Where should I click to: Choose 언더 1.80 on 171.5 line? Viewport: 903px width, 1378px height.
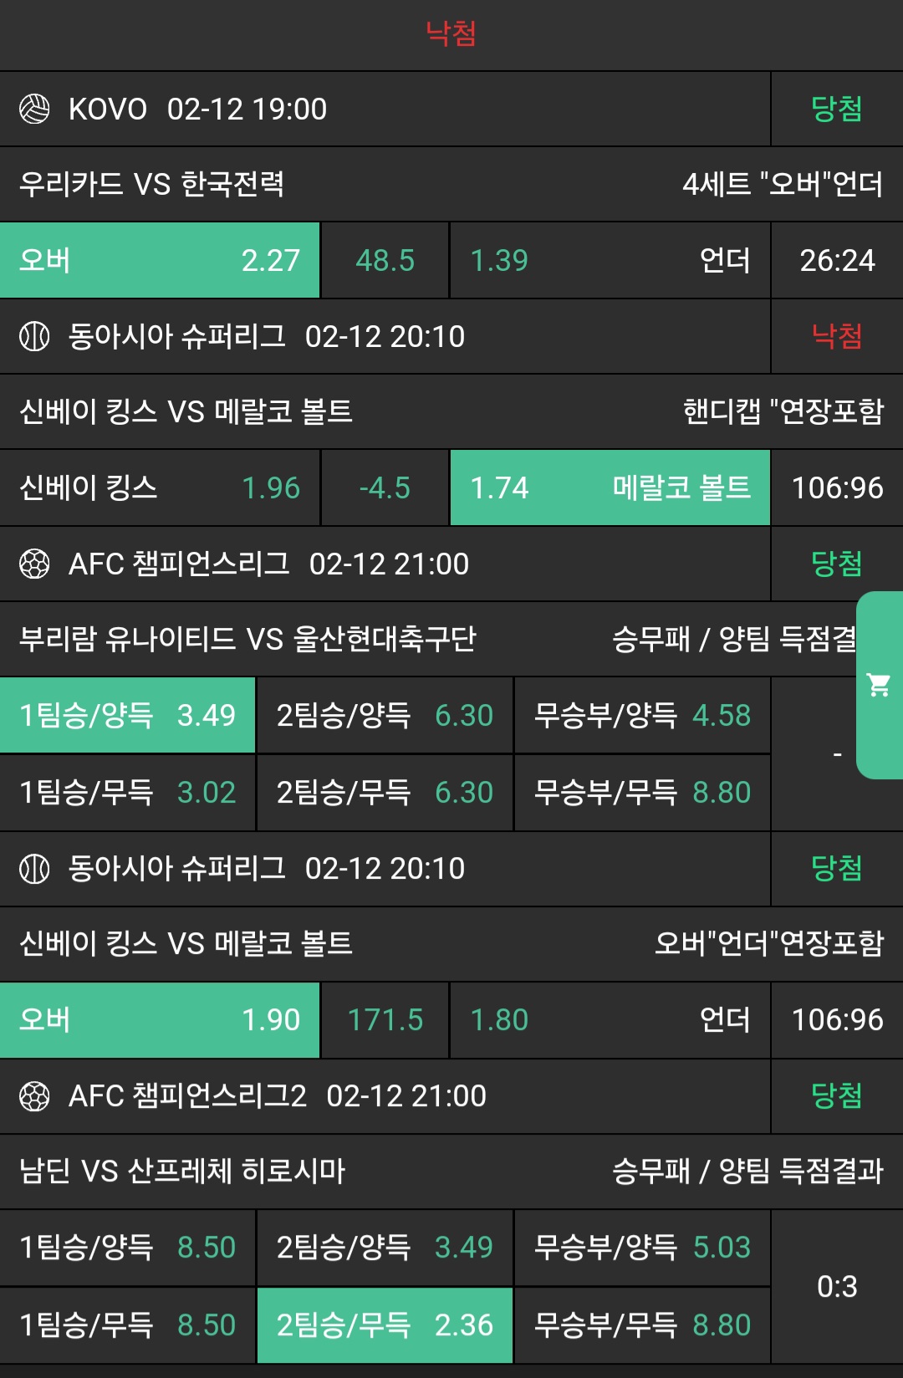(x=610, y=1019)
